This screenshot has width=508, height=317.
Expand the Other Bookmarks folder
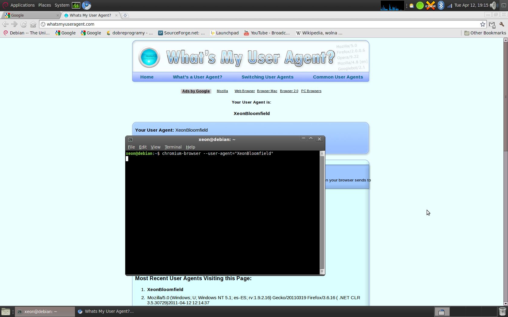[485, 33]
